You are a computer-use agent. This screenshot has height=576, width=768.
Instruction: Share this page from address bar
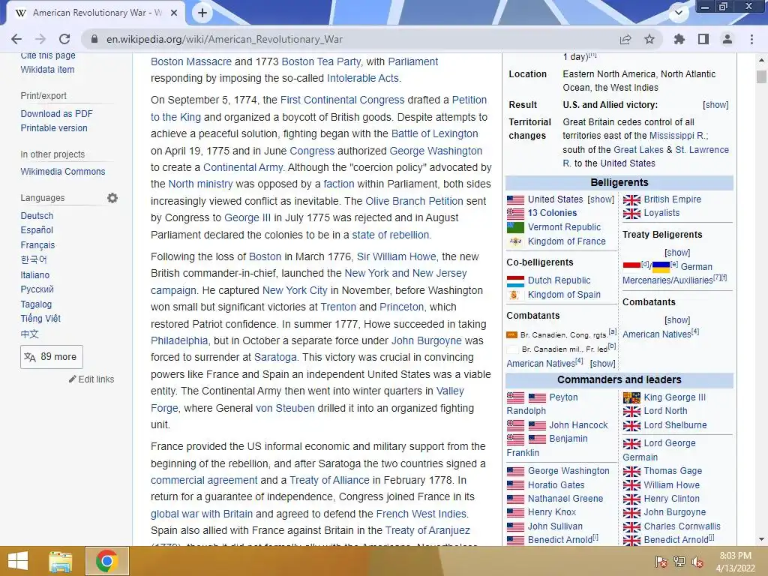(625, 39)
